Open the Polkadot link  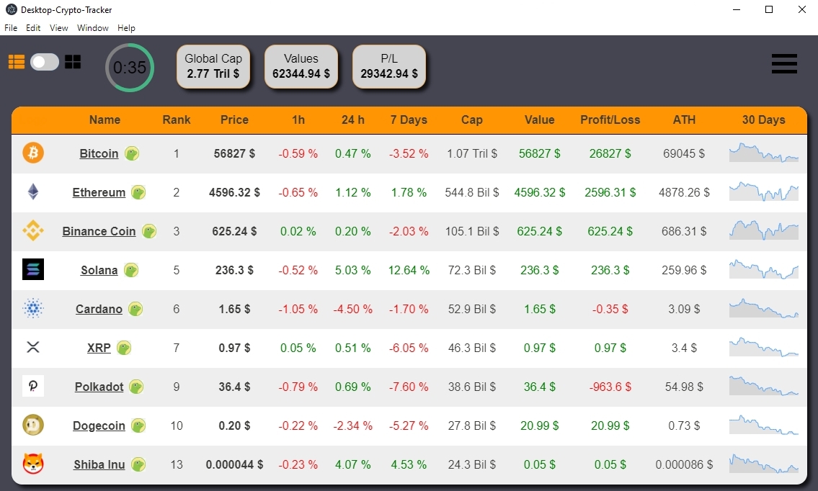(x=99, y=387)
